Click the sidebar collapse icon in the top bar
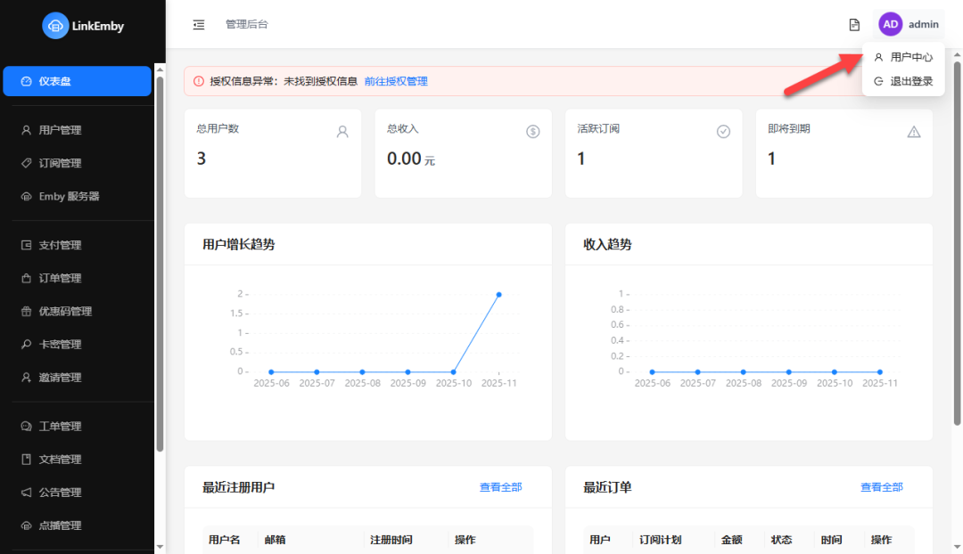 pyautogui.click(x=199, y=25)
